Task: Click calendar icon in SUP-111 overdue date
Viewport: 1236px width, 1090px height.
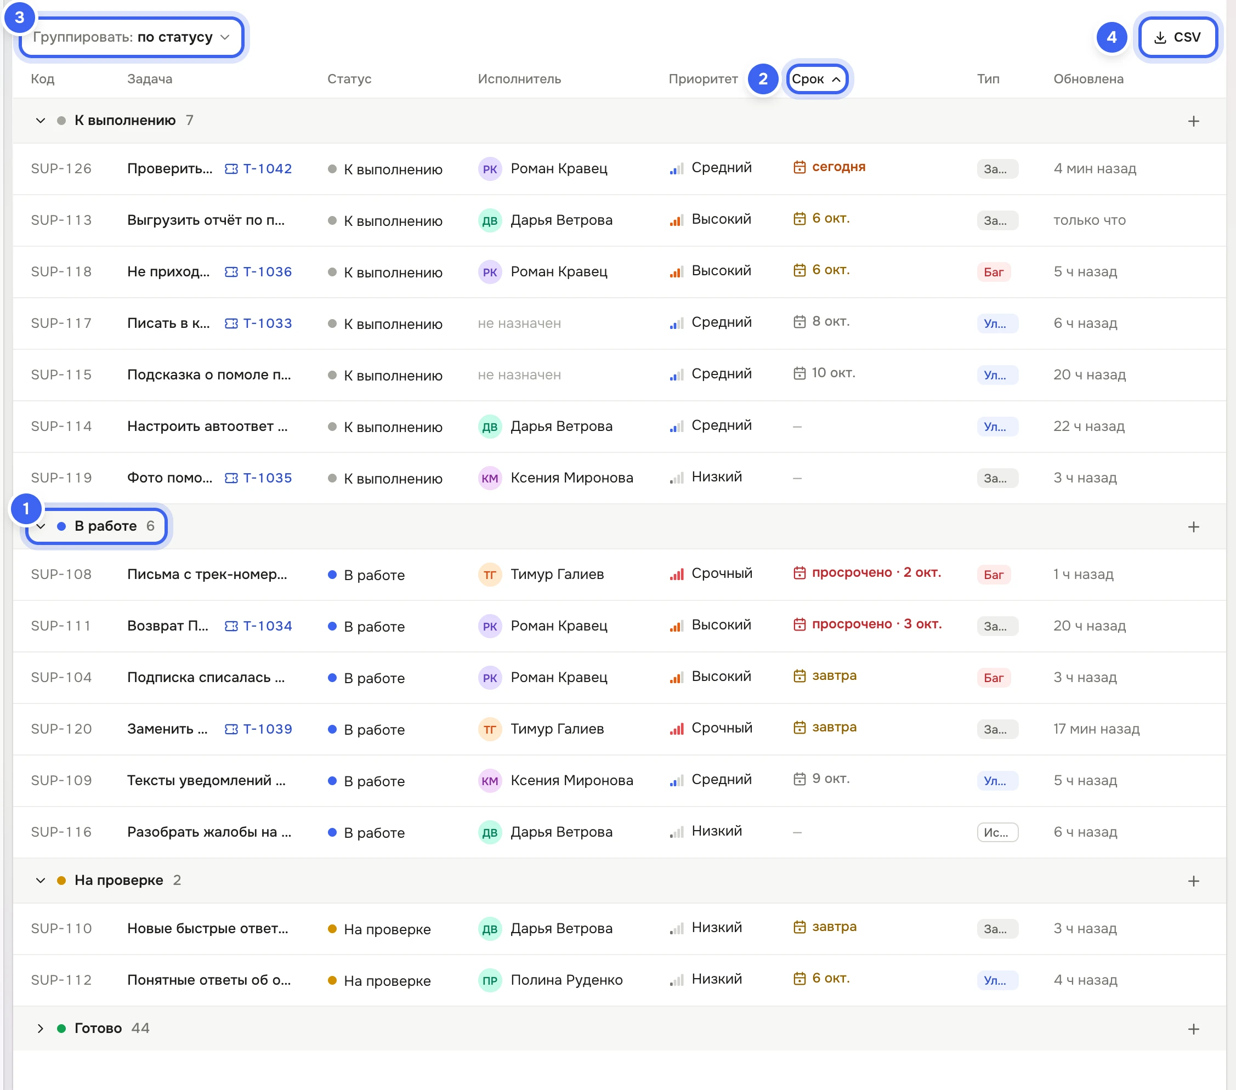Action: pyautogui.click(x=799, y=624)
